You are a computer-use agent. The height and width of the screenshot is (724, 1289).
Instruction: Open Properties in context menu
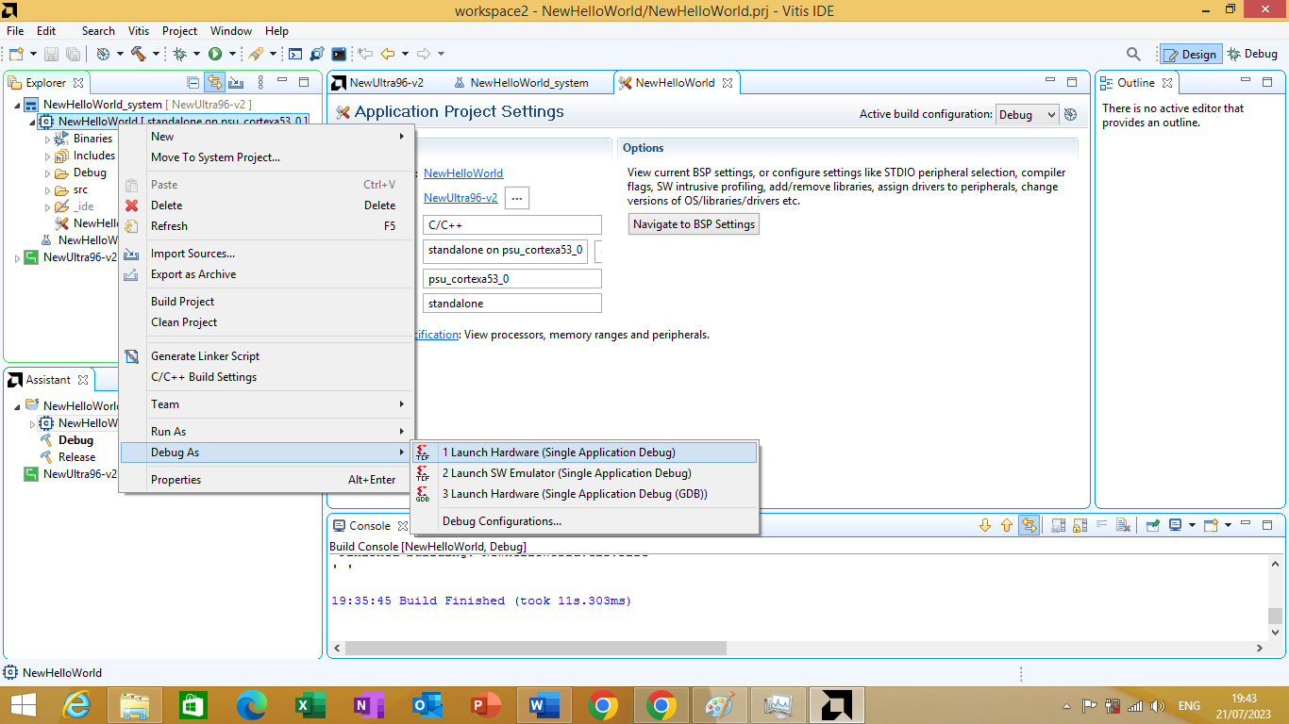(267, 480)
